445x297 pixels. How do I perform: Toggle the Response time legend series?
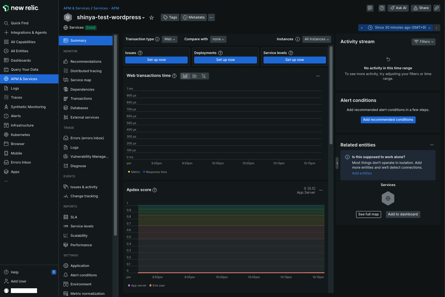[155, 172]
